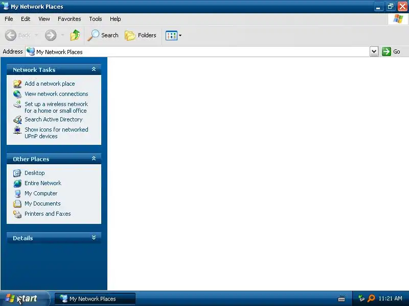Open the Back history dropdown arrow
The height and width of the screenshot is (306, 409).
[x=36, y=35]
